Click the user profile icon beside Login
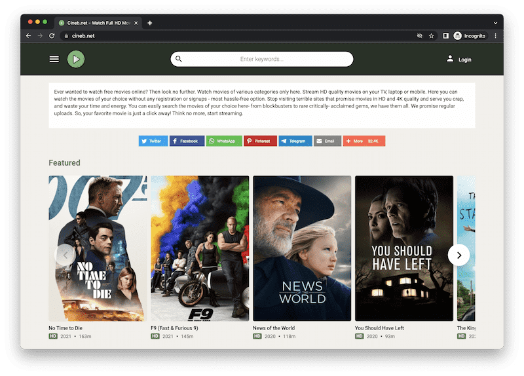The image size is (524, 376). click(450, 59)
